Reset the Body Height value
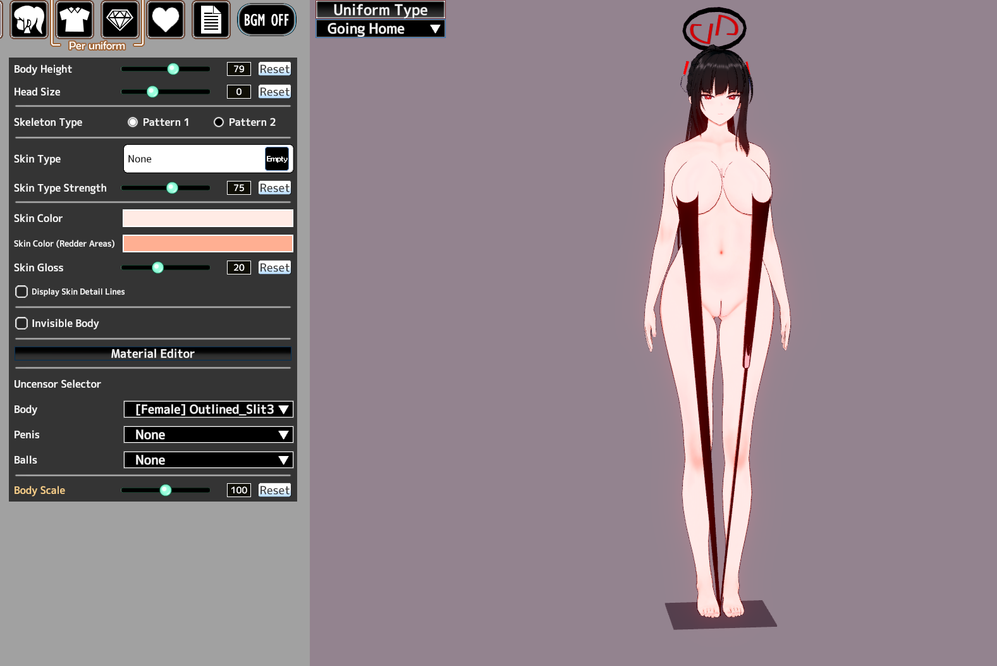 click(274, 69)
